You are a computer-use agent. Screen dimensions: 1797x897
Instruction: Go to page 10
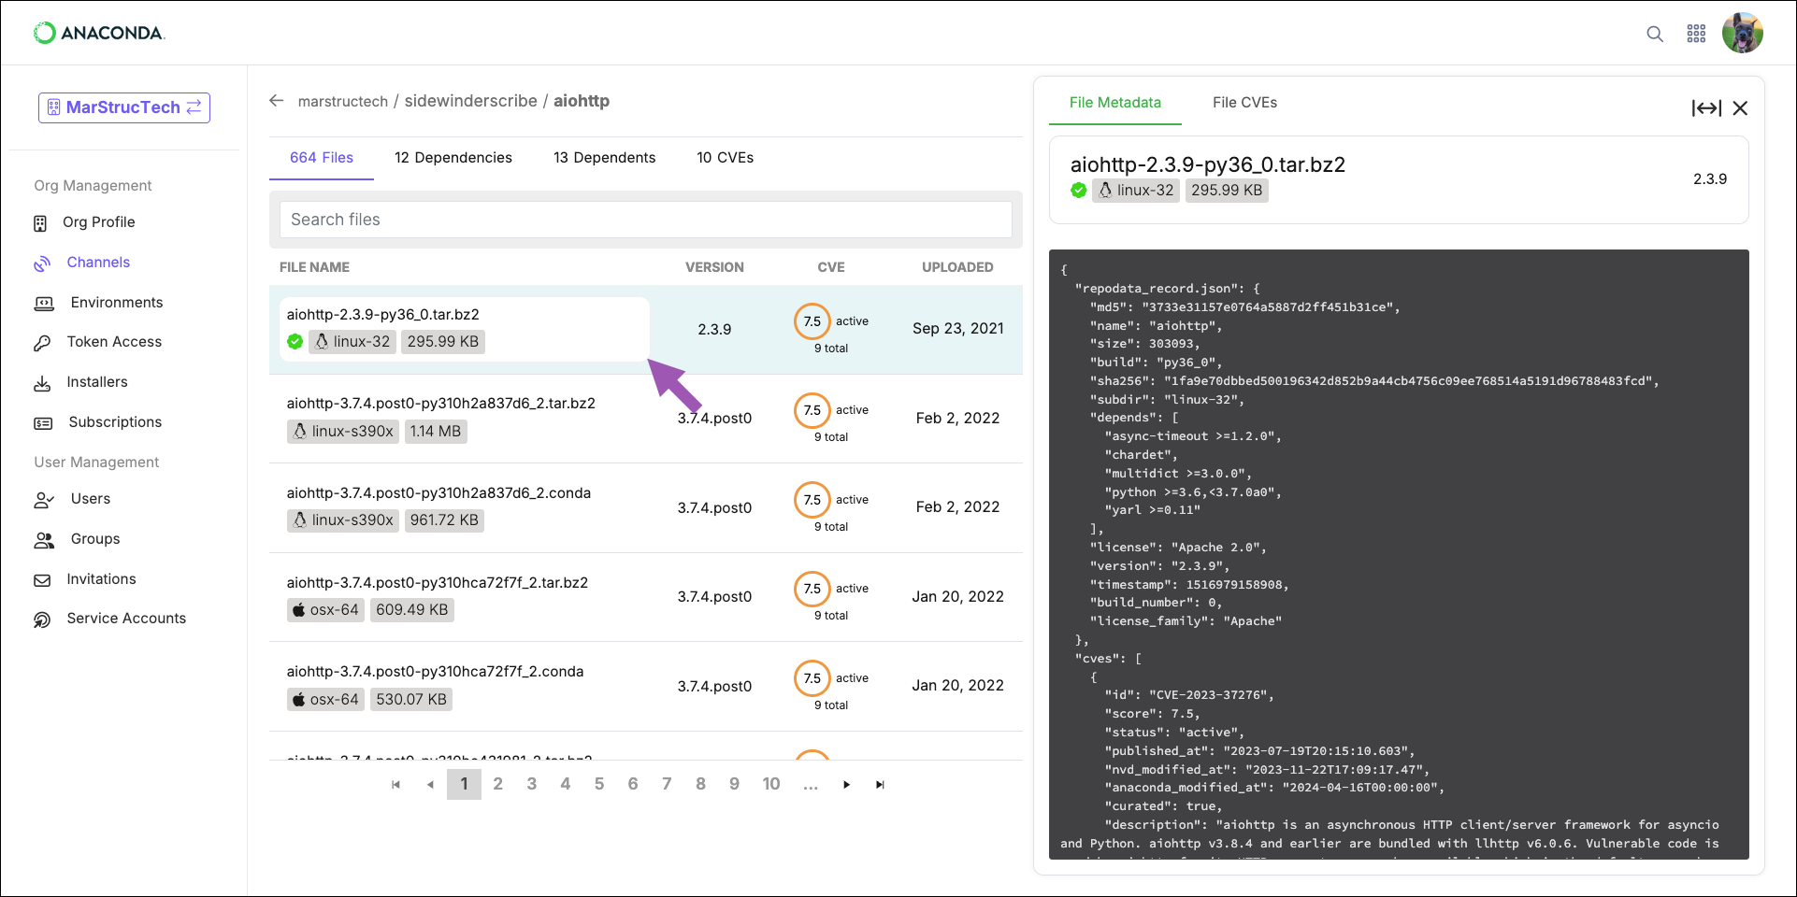[771, 784]
